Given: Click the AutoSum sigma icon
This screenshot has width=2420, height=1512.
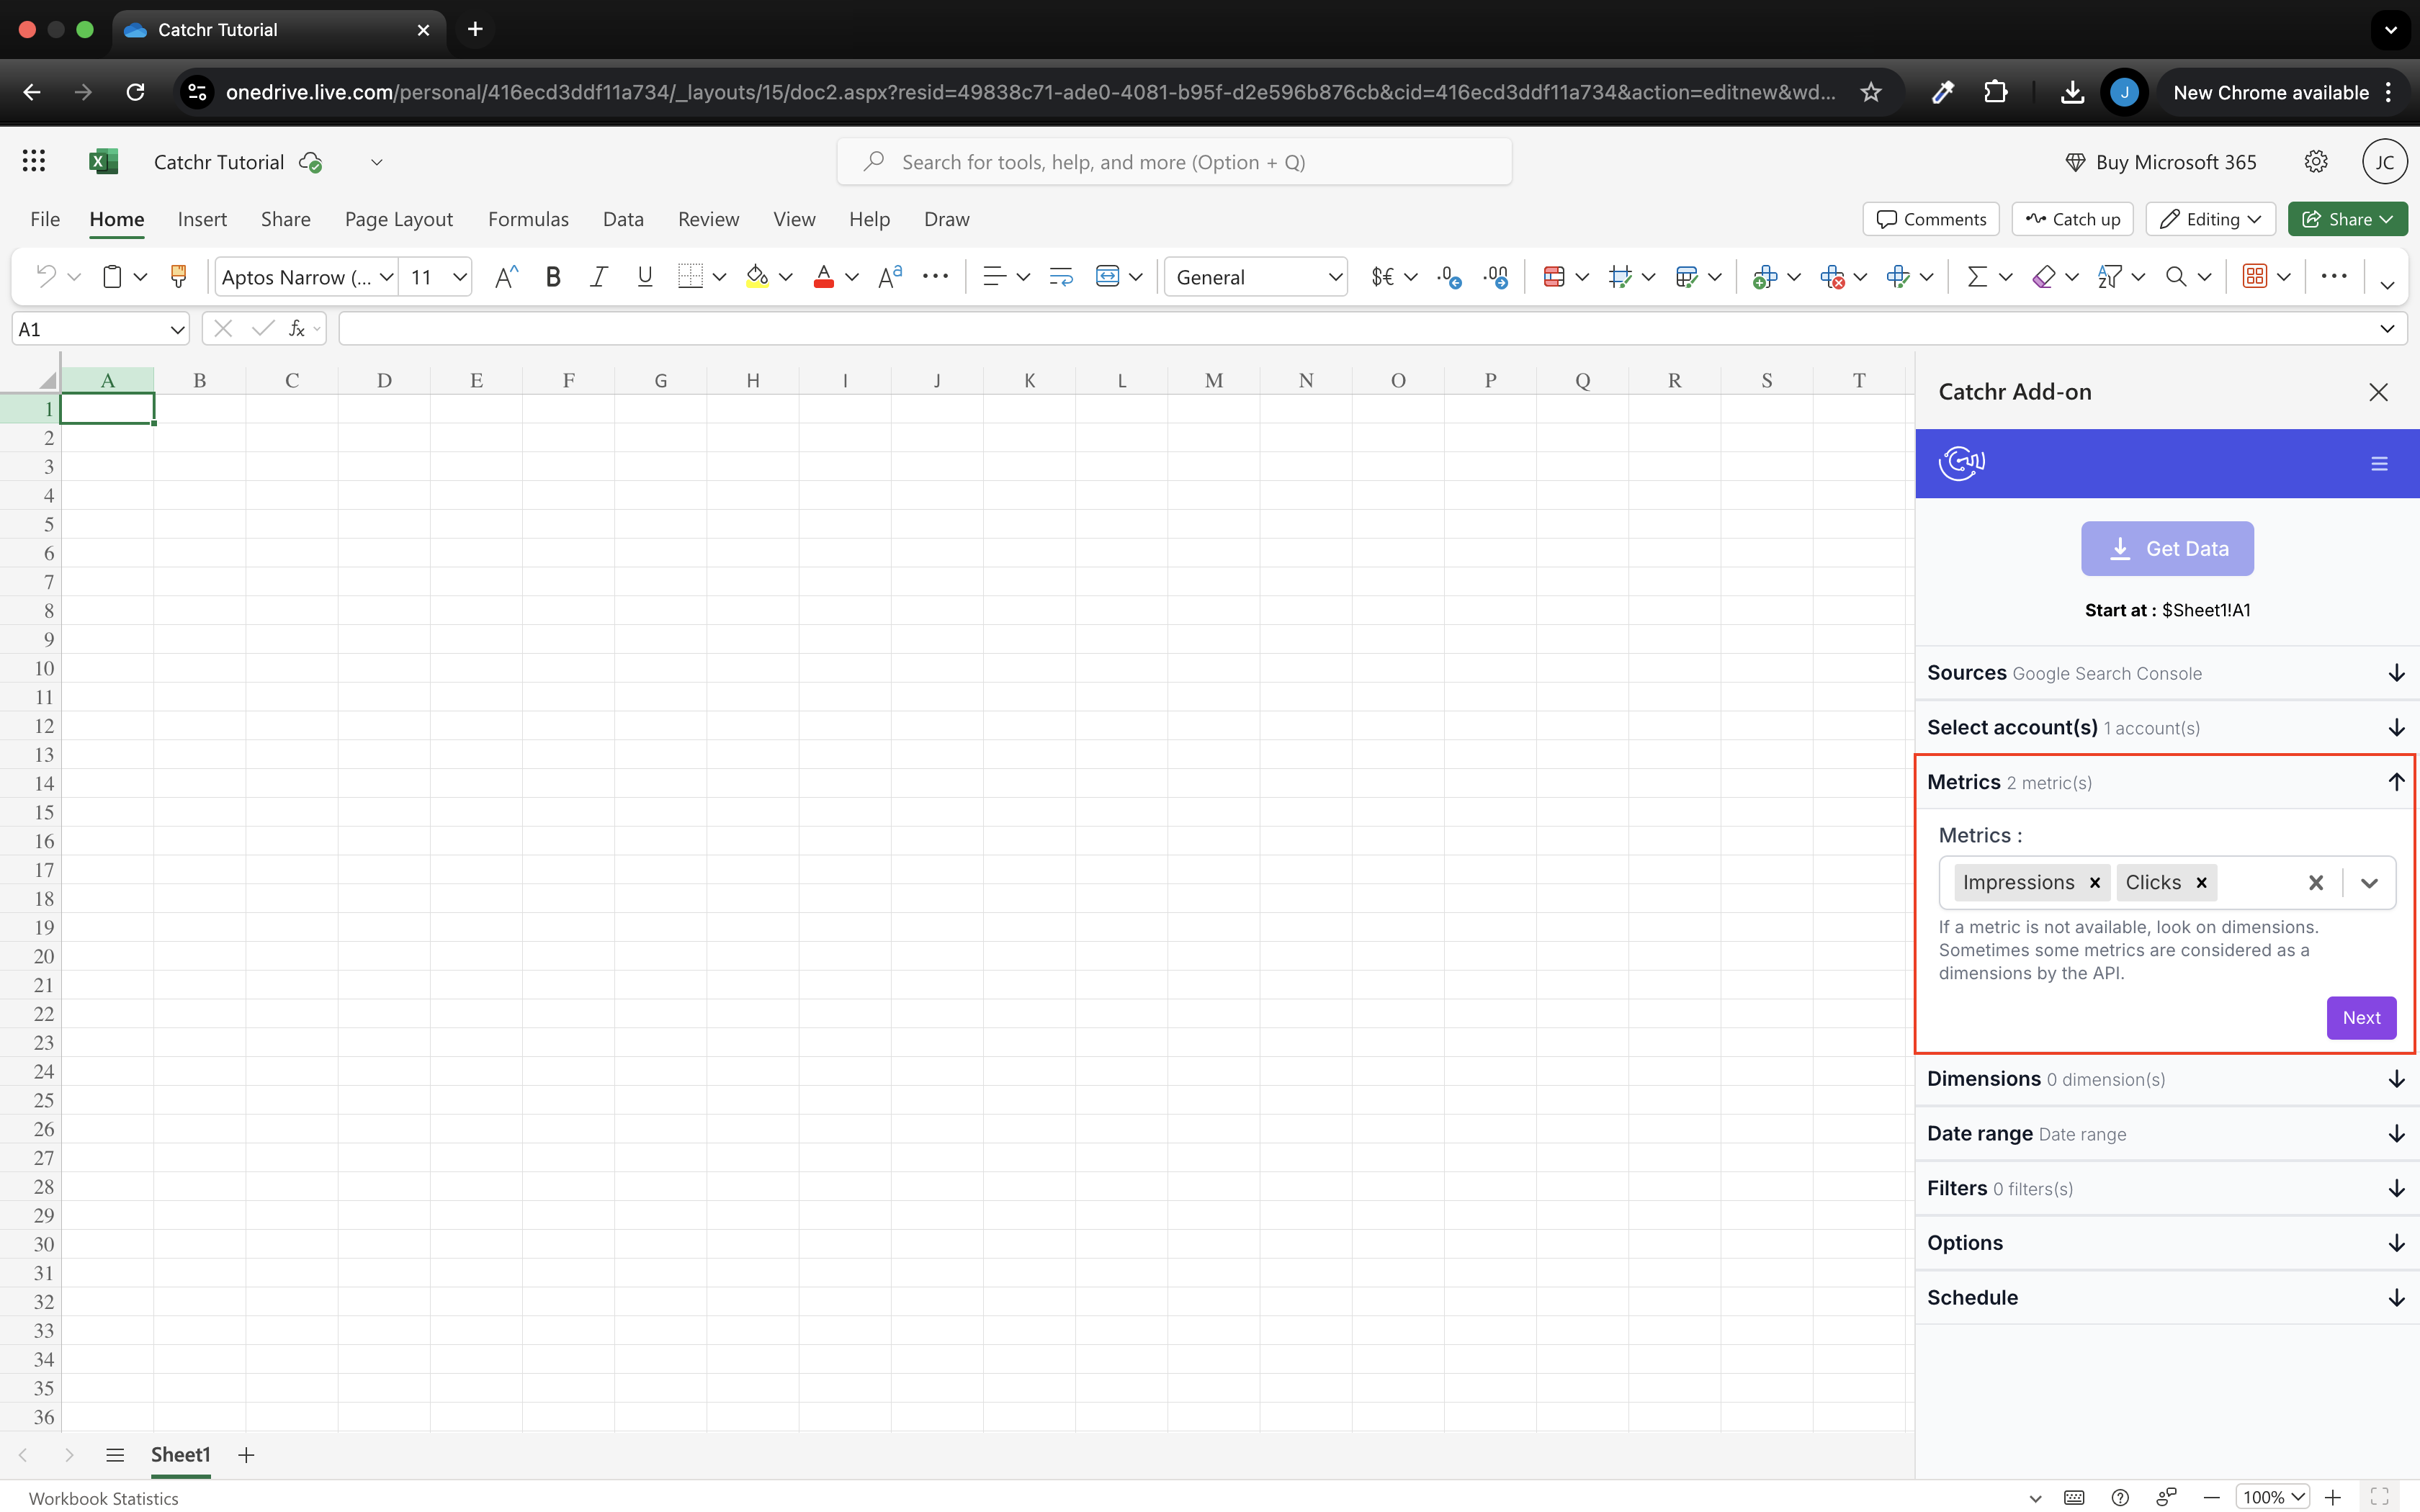Looking at the screenshot, I should [1977, 277].
